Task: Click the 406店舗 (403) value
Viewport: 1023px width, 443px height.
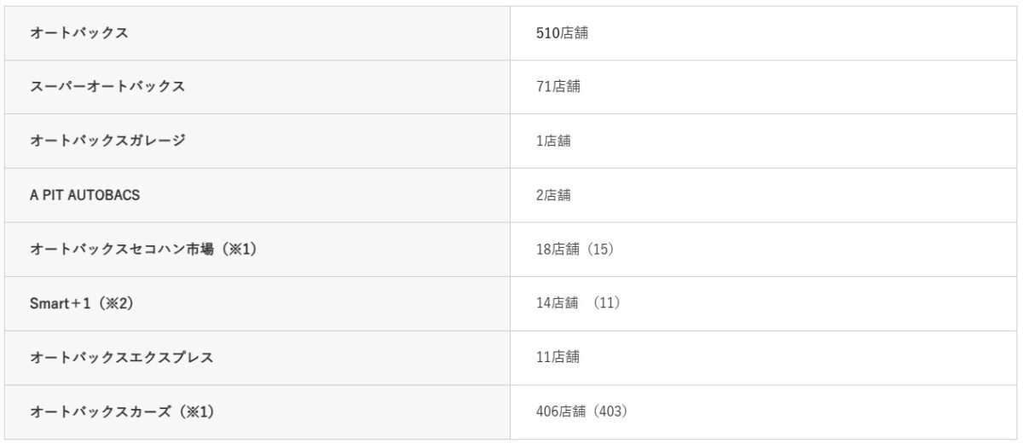Action: point(581,411)
